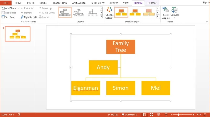Expand the Convert dropdown
The width and height of the screenshot is (210, 117).
pyautogui.click(x=175, y=13)
